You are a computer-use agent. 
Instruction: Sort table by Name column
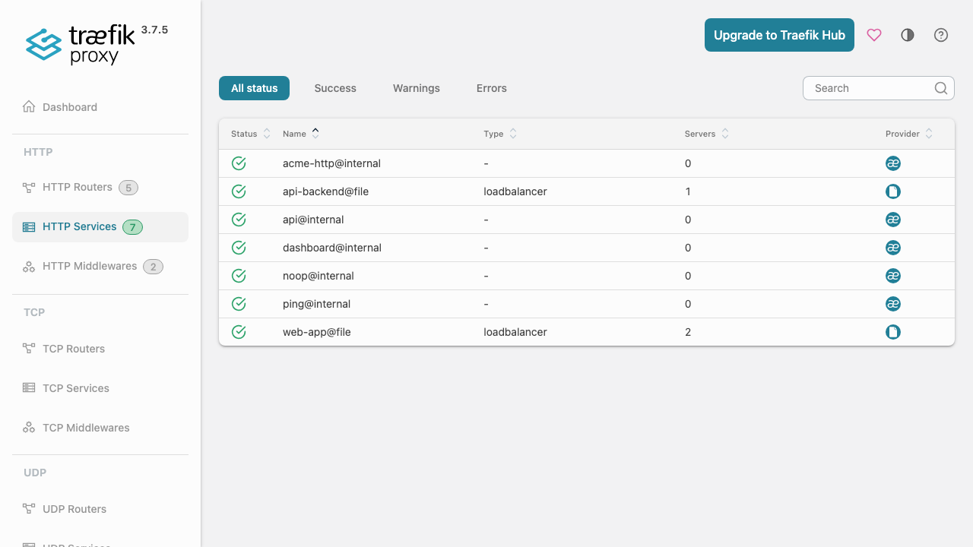[x=301, y=134]
